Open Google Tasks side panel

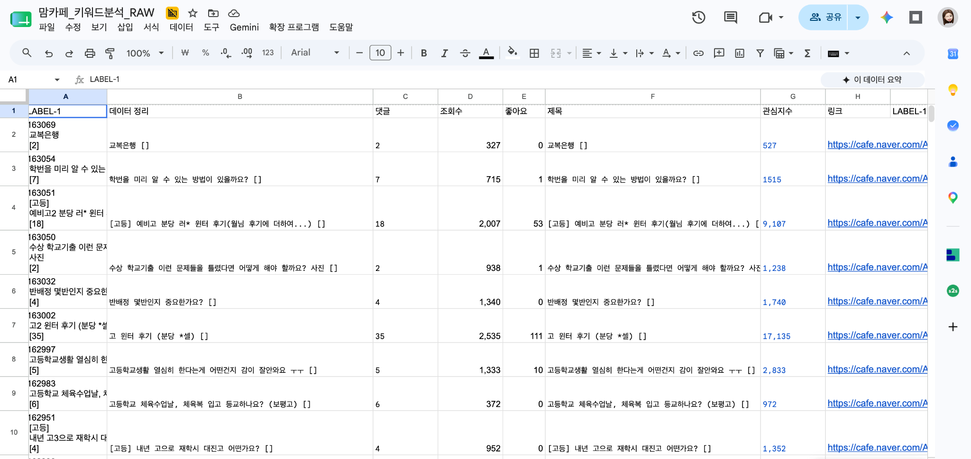pos(953,126)
